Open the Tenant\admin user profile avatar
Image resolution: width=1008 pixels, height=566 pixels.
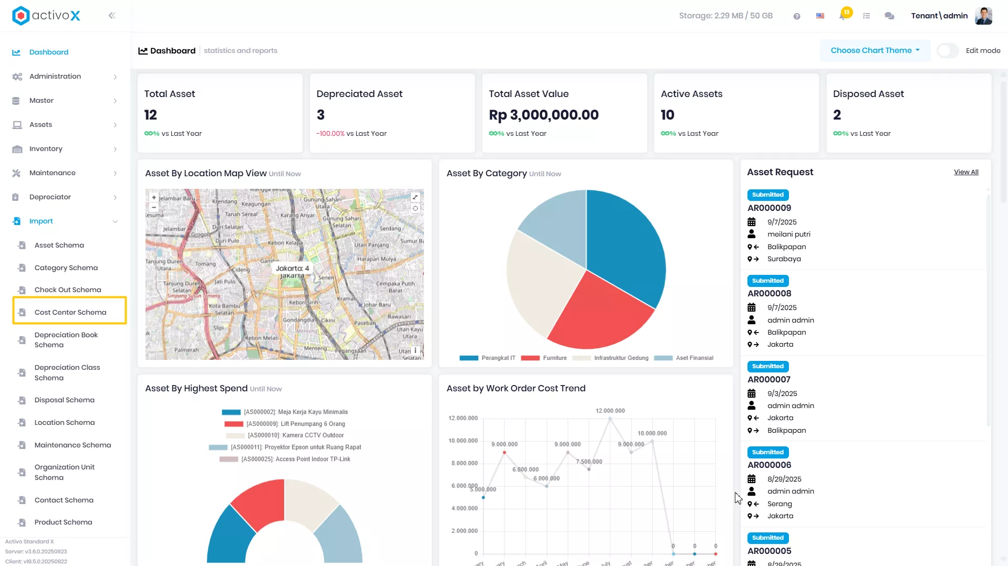(983, 16)
